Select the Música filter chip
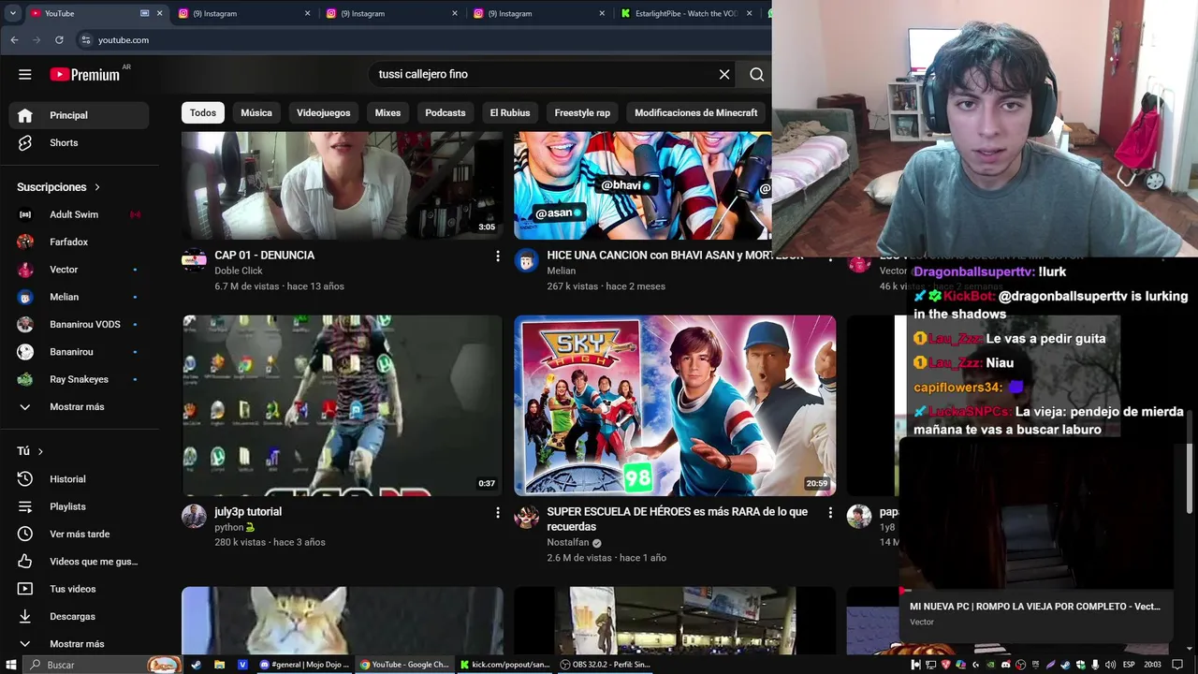This screenshot has width=1198, height=674. point(256,112)
